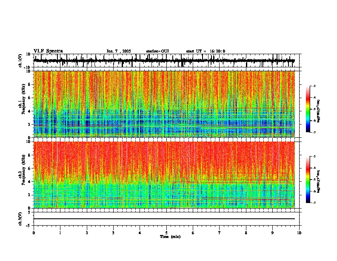The width and height of the screenshot is (337, 261).
Task: Click the "6" kHz tick on ch.2 frequency axis
Action: (29, 168)
